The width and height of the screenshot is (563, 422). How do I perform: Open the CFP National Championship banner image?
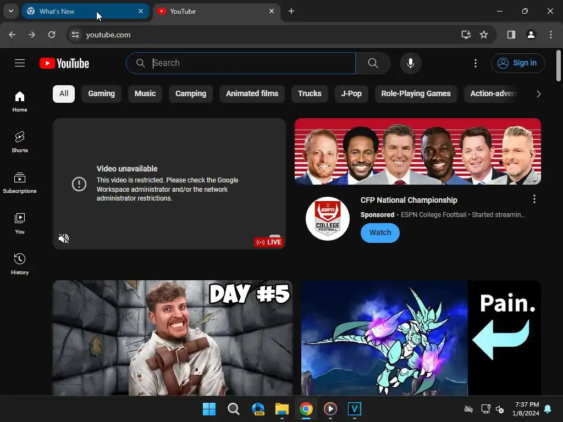tap(418, 152)
